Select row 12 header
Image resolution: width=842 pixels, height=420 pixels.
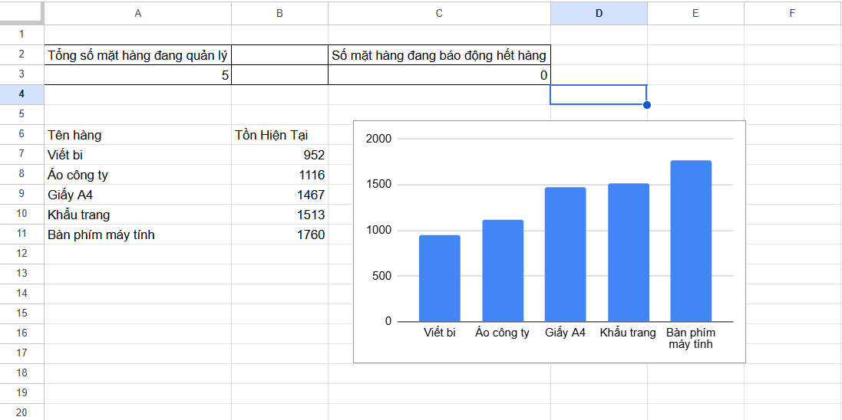(21, 254)
